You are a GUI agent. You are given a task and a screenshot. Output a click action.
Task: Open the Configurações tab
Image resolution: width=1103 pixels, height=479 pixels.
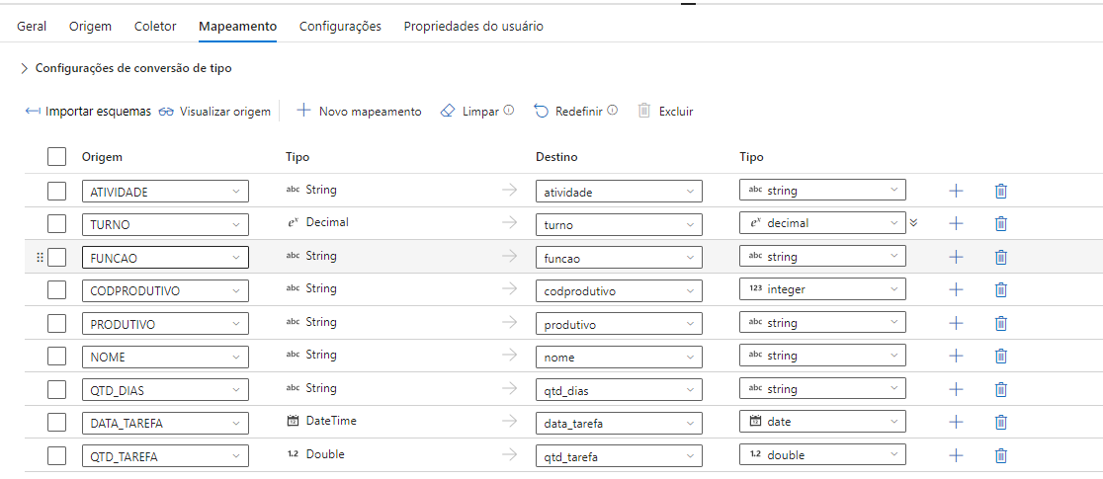[x=340, y=26]
